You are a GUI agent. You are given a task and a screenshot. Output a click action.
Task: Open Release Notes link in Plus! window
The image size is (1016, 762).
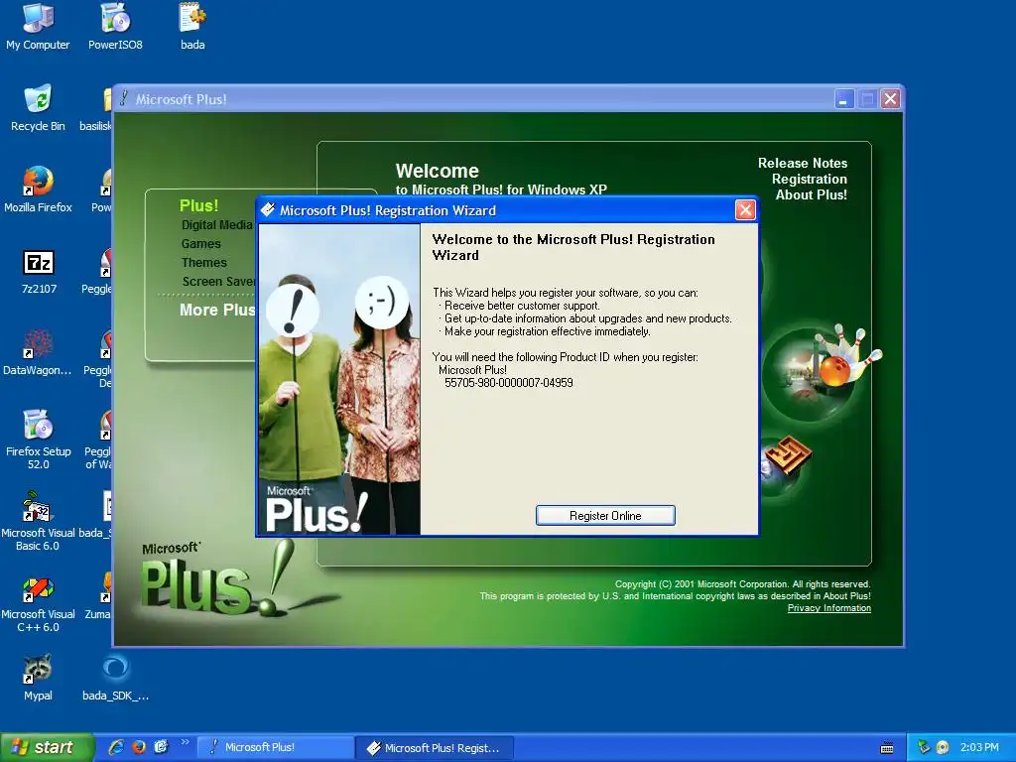pyautogui.click(x=802, y=164)
